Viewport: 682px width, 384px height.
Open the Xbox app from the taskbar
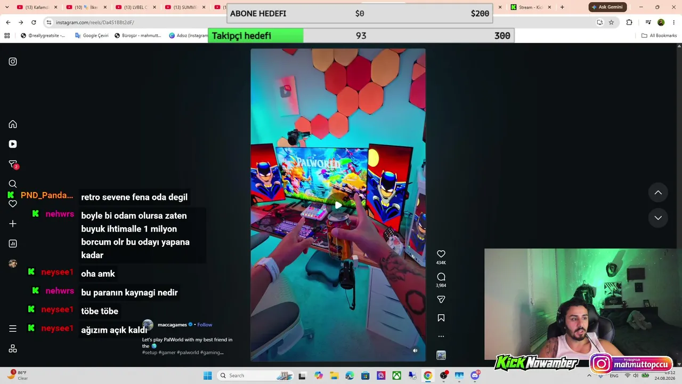click(397, 375)
